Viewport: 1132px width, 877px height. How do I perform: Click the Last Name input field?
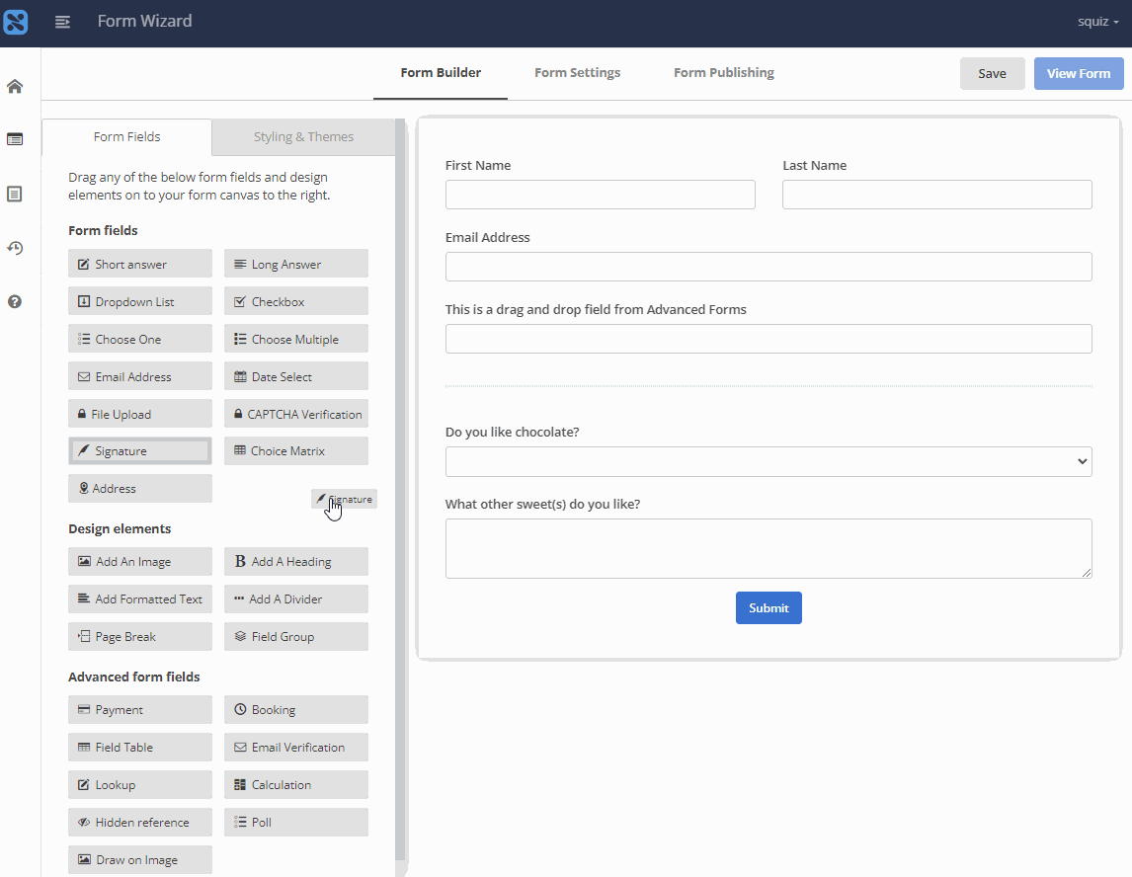point(937,195)
